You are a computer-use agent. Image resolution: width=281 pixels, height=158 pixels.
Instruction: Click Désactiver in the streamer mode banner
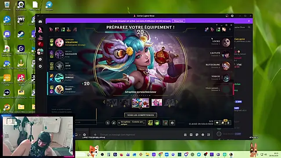pyautogui.click(x=179, y=21)
